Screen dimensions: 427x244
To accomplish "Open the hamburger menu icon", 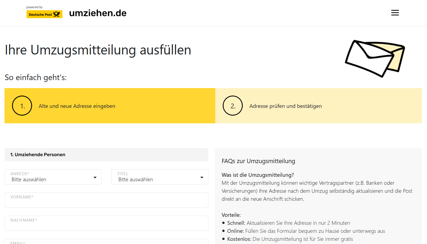I will pos(395,13).
